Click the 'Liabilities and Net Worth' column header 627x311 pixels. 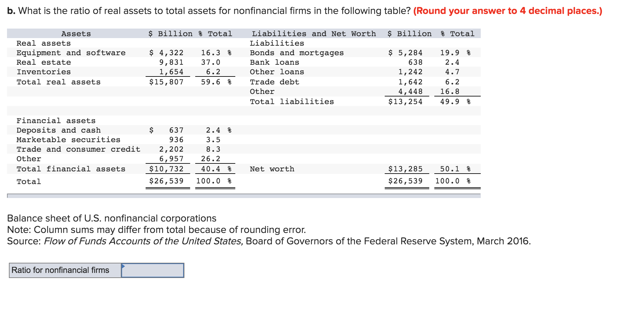coord(314,34)
